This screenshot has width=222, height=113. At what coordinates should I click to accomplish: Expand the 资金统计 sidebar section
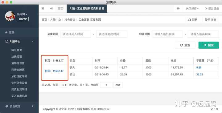click(19, 106)
